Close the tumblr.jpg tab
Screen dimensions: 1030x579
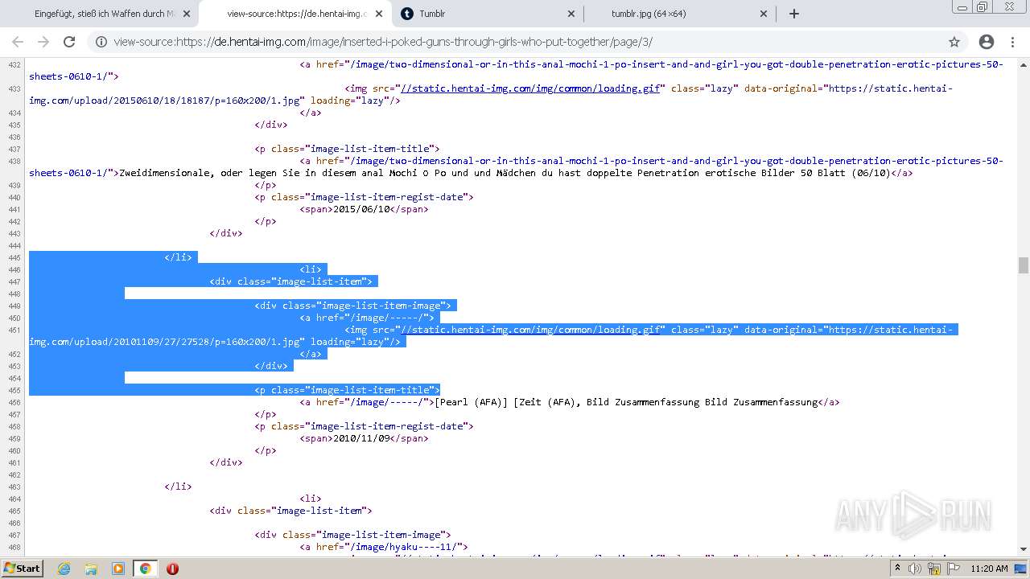point(764,14)
